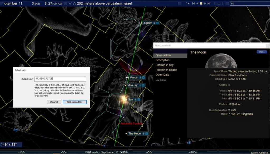Screen dimensions: 270x154
Task: Open the Actions menu icon in Moon Info
Action: point(229,85)
